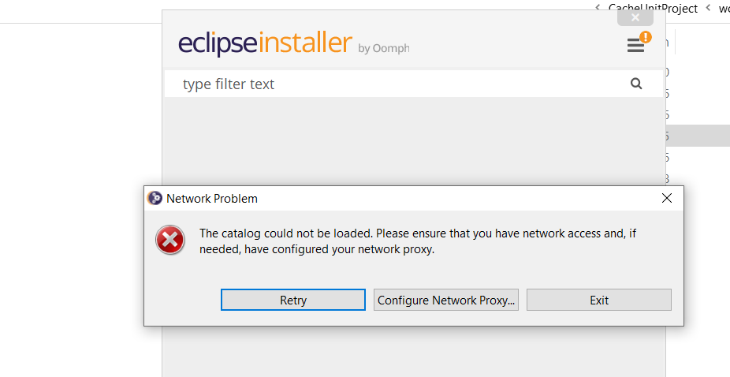
Task: Focus the type filter text field
Action: pos(394,84)
